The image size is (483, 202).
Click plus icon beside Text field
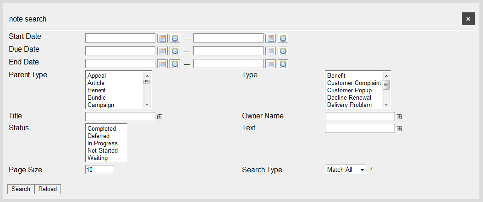tap(399, 128)
